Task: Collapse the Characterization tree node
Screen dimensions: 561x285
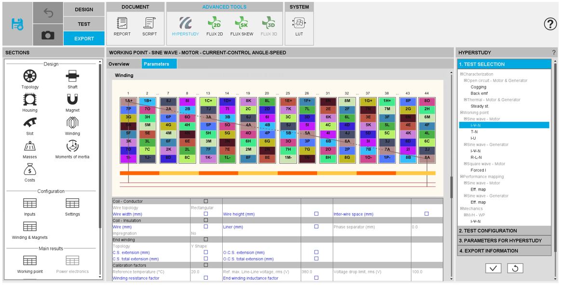Action: (x=462, y=74)
